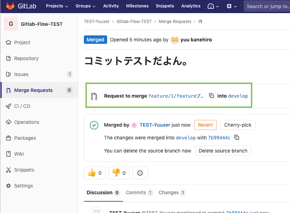Go to Activity in top navigation
The height and width of the screenshot is (213, 290).
(x=111, y=6)
